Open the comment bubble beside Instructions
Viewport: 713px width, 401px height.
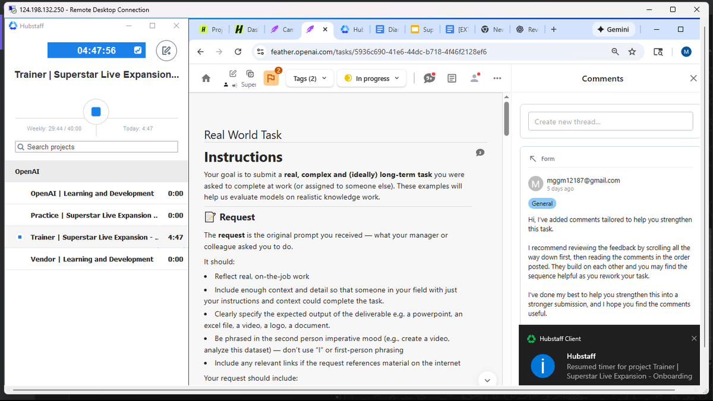coord(481,153)
